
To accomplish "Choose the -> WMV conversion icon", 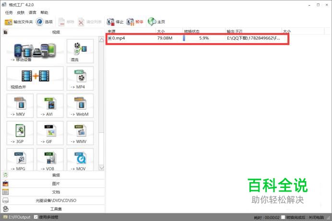I will [x=80, y=133].
